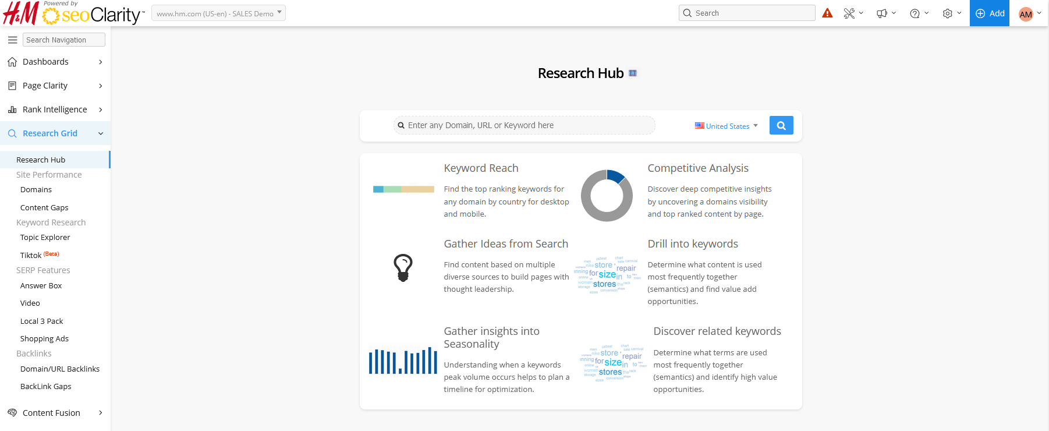1049x431 pixels.
Task: Open the www.hm.com domain selector dropdown
Action: [x=218, y=13]
